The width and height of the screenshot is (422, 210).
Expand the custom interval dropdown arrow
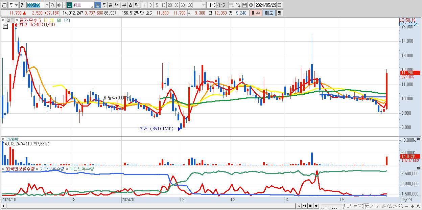pos(203,5)
